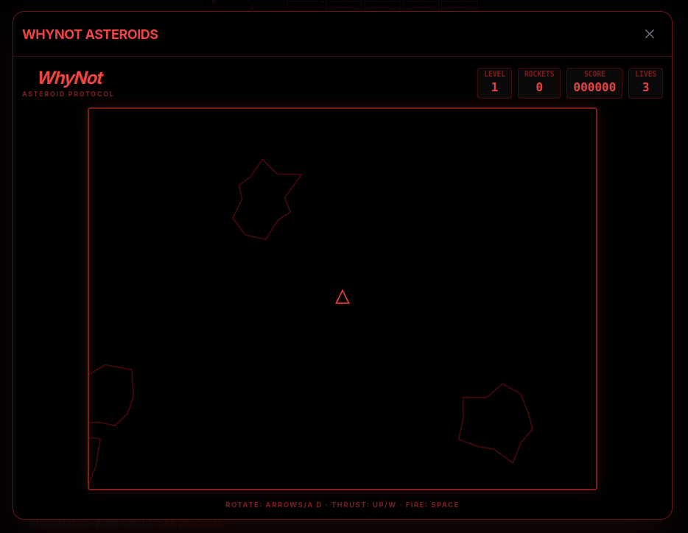The image size is (688, 533).
Task: Click the red border of the game canvas
Action: [343, 109]
